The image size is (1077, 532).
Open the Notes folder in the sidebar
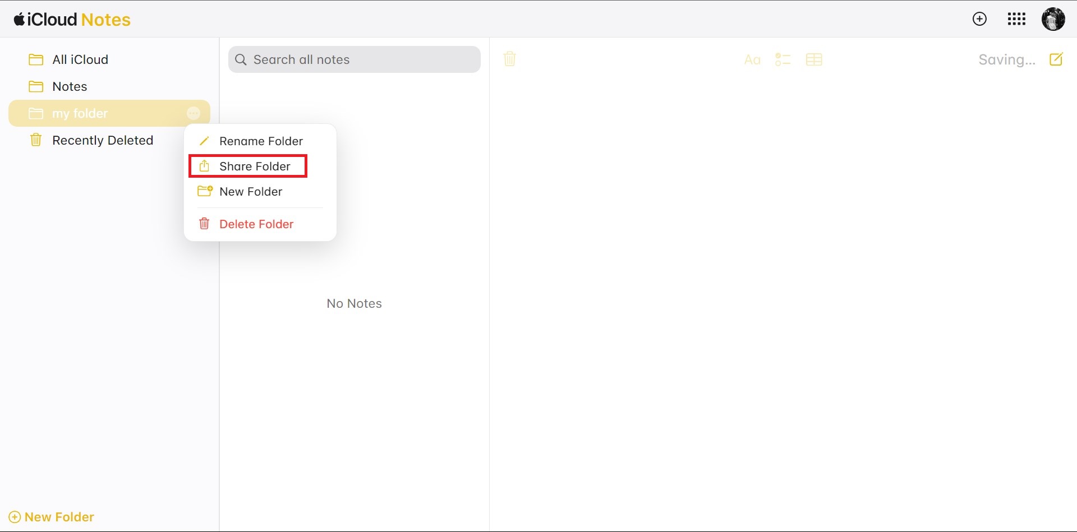[70, 86]
